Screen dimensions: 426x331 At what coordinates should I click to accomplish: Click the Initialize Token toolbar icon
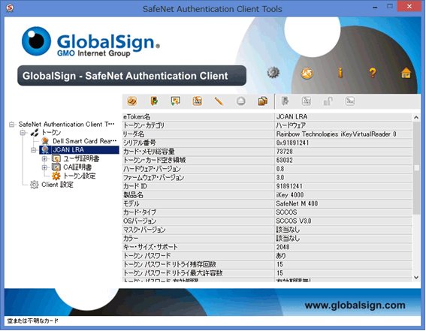click(x=132, y=101)
